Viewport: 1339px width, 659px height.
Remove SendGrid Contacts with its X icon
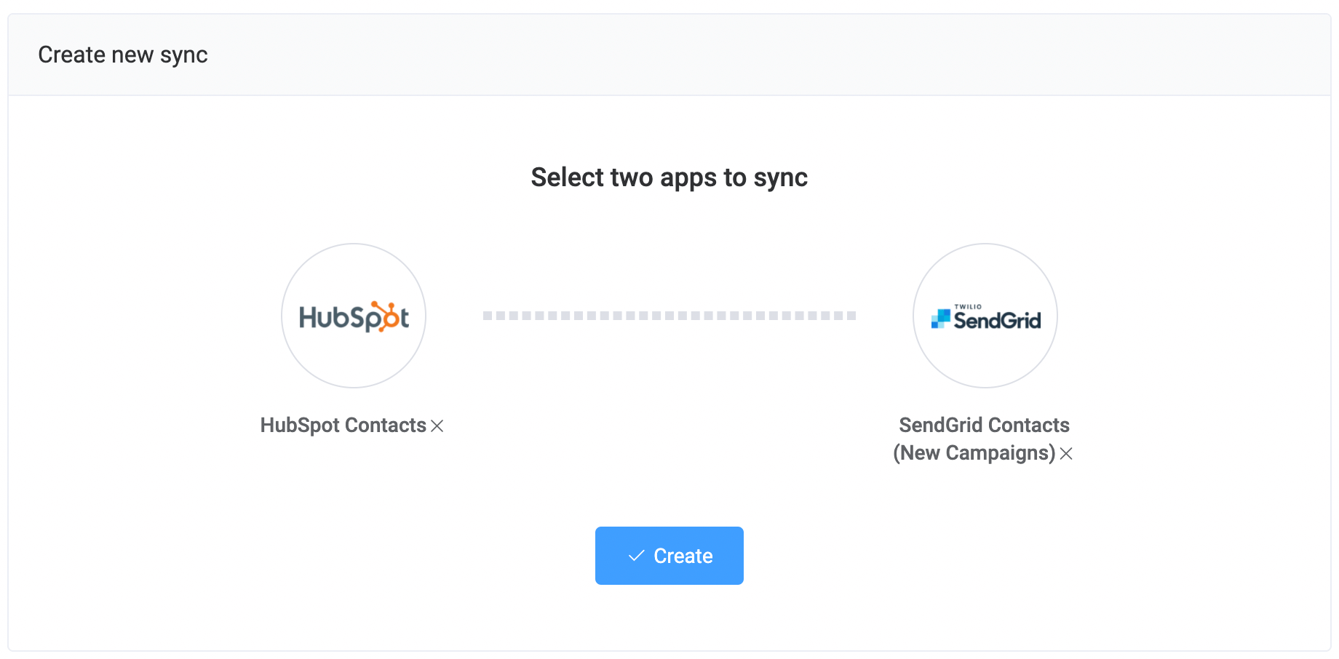click(x=1066, y=453)
